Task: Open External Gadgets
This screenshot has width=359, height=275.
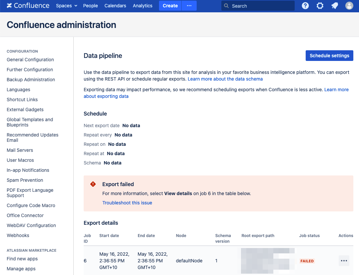Action: (25, 110)
